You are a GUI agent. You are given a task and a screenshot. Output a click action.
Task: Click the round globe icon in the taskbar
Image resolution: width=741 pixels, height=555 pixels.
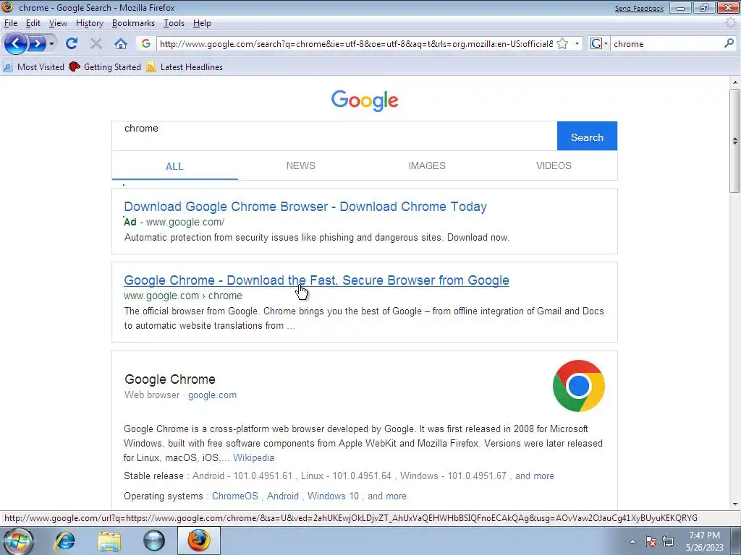click(x=154, y=541)
